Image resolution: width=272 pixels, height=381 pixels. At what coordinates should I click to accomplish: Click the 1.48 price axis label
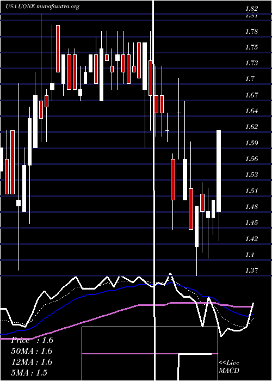point(251,206)
